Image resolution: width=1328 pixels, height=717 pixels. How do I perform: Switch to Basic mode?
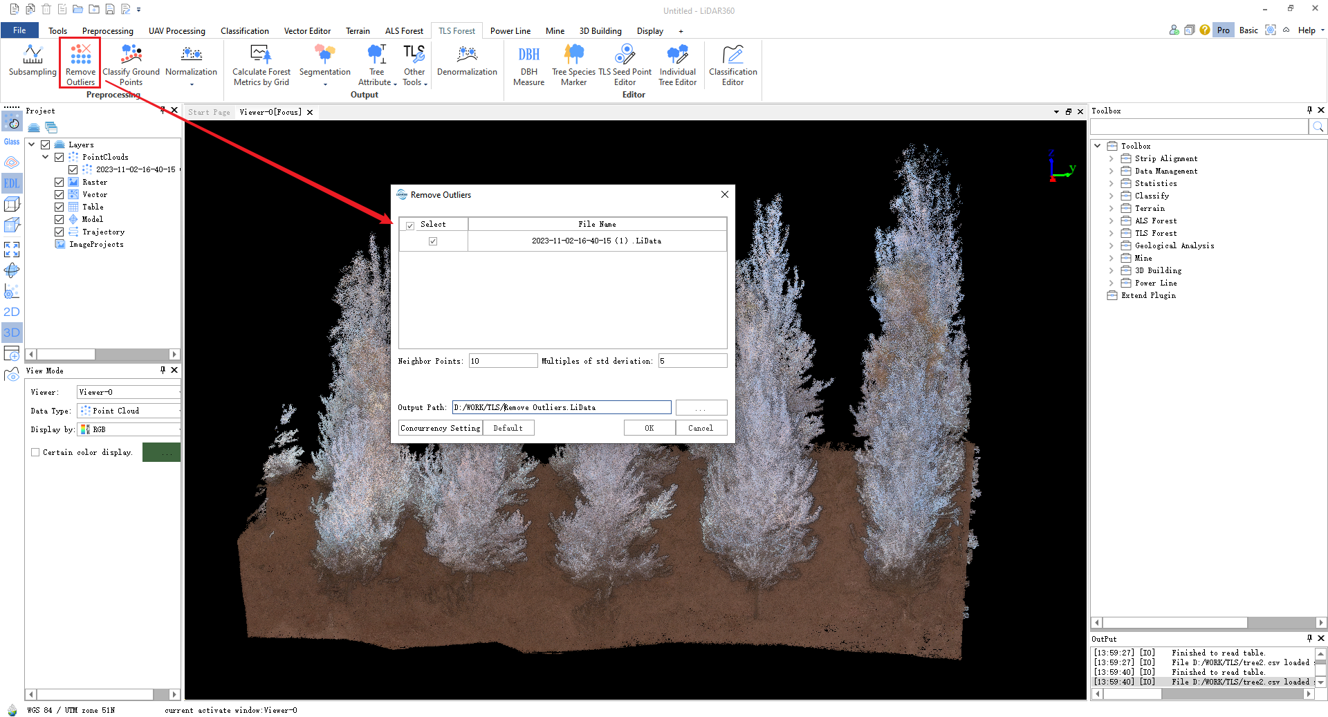[1248, 30]
